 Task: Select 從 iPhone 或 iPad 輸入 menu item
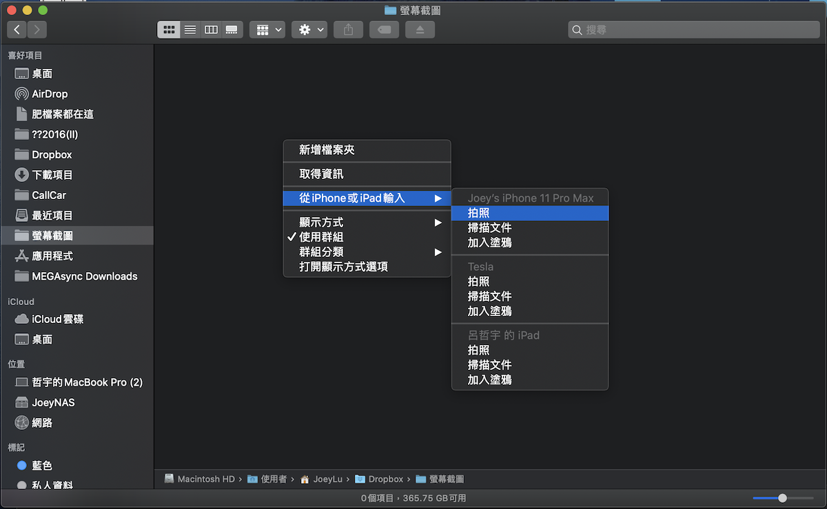[367, 198]
